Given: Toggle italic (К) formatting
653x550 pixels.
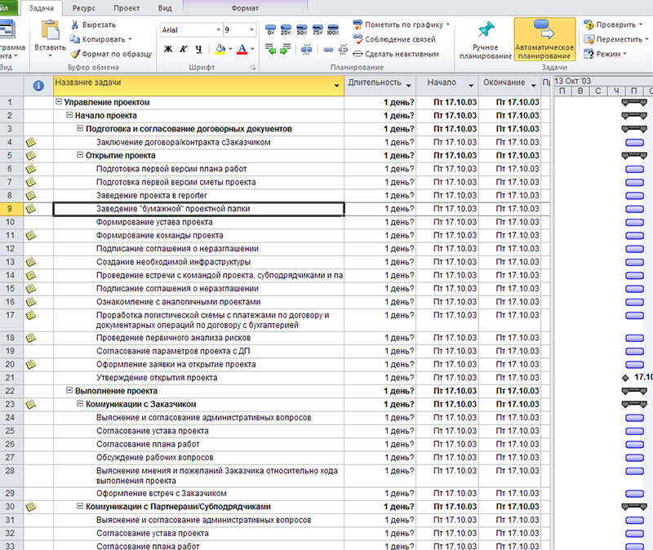Looking at the screenshot, I should coord(184,50).
